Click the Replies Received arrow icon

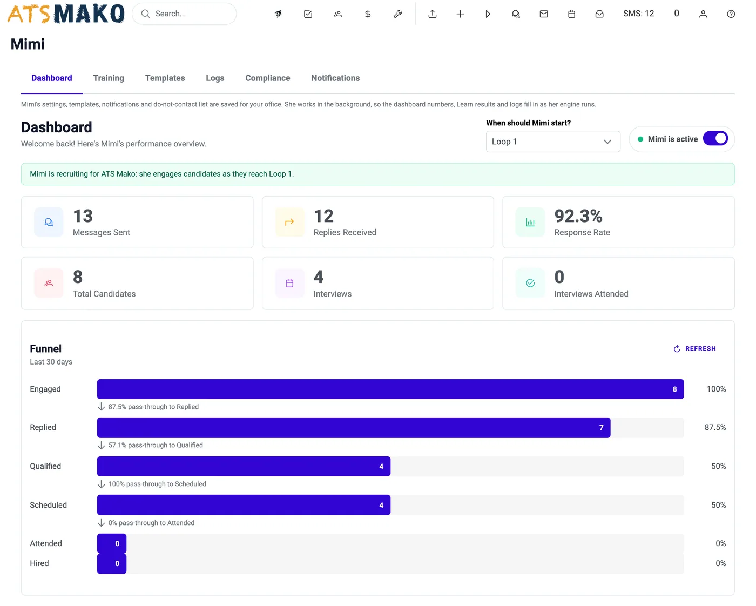point(289,222)
